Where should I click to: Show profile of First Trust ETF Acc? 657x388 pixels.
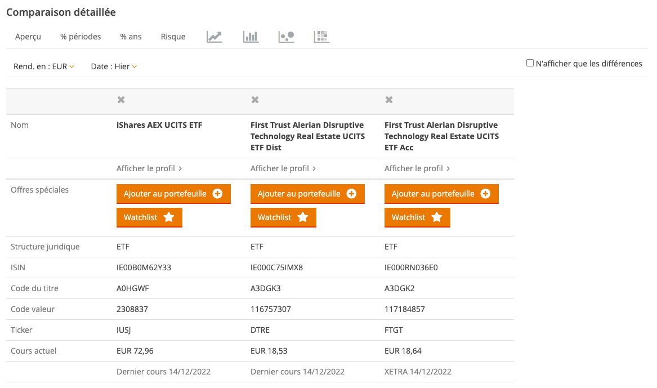417,168
